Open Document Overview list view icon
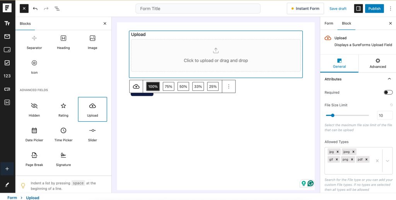The image size is (396, 200). (x=57, y=8)
